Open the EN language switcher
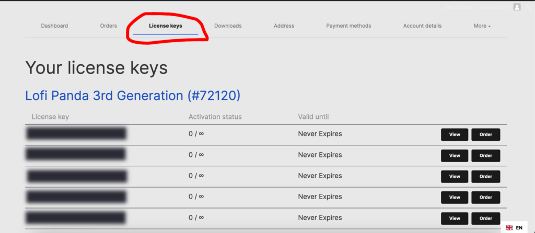 click(519, 228)
